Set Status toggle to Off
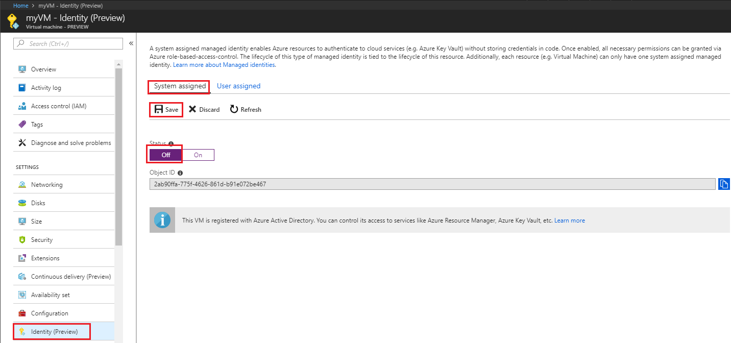This screenshot has height=343, width=731. pyautogui.click(x=165, y=155)
